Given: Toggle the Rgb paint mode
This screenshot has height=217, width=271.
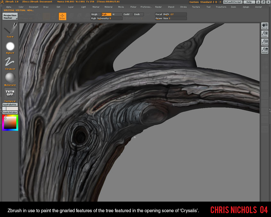Looking at the screenshot, I should tap(106, 14).
